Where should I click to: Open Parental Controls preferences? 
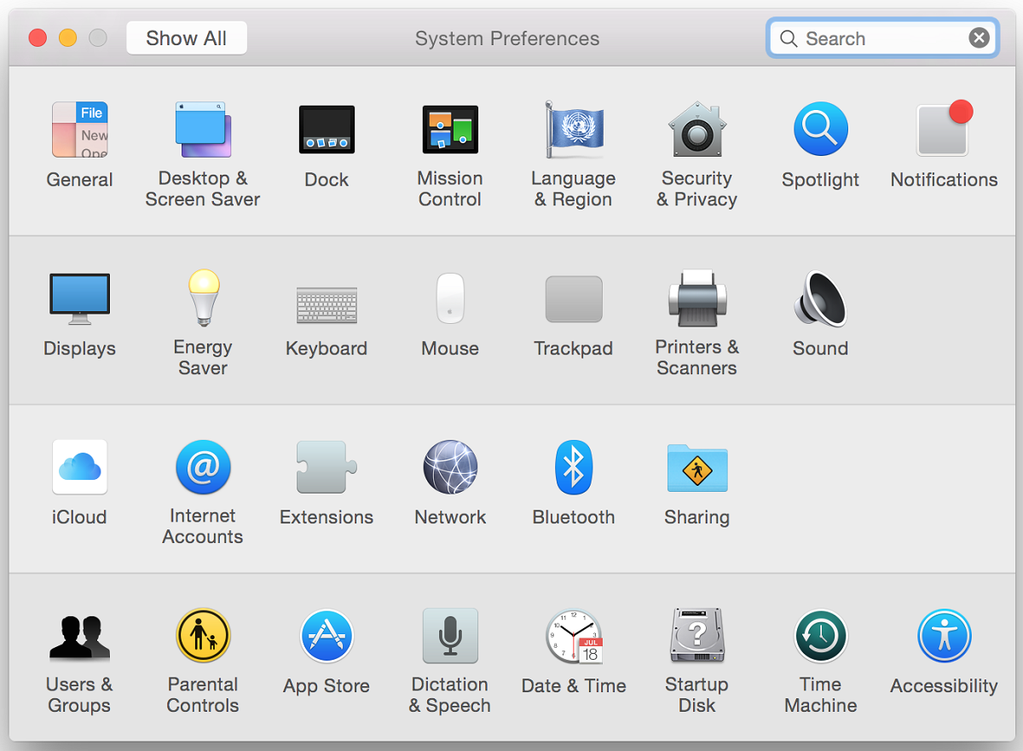coord(203,636)
